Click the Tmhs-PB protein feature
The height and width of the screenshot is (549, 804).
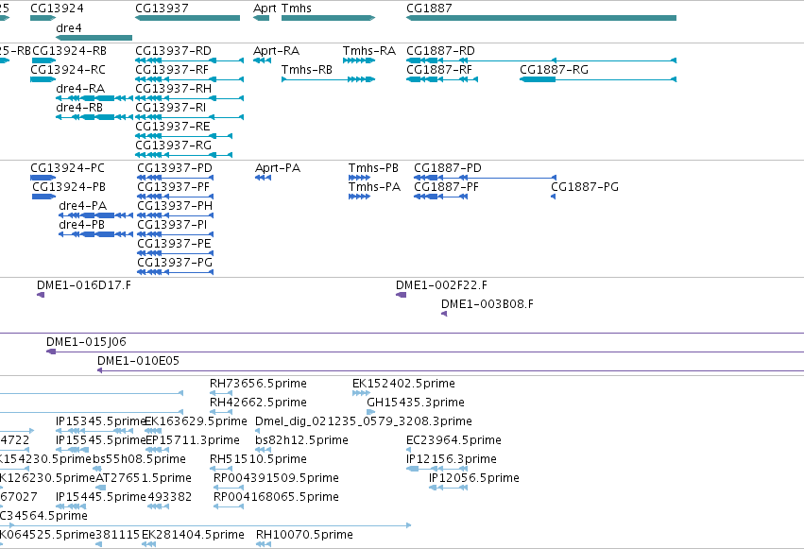[374, 168]
